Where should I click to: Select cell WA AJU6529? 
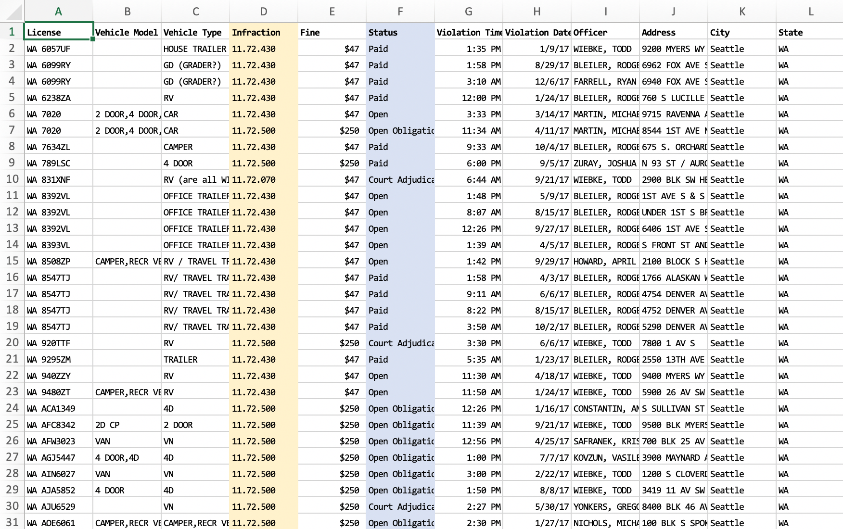click(x=58, y=506)
